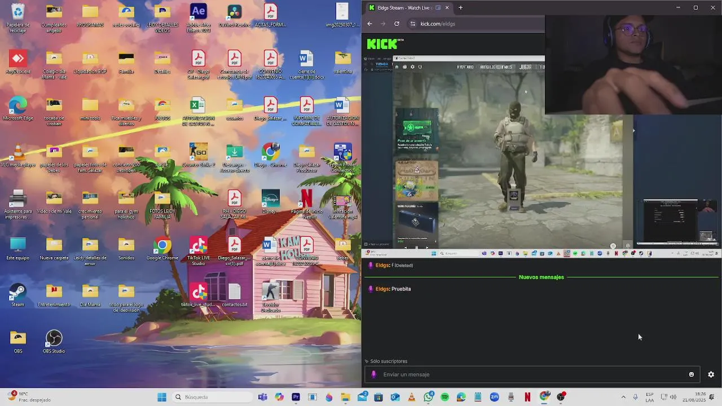
Task: Open the redes sociales folder
Action: click(x=126, y=16)
